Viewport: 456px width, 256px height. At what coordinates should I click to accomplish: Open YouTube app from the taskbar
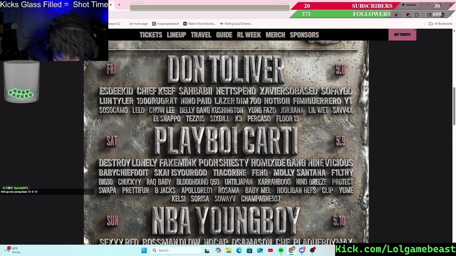270,250
